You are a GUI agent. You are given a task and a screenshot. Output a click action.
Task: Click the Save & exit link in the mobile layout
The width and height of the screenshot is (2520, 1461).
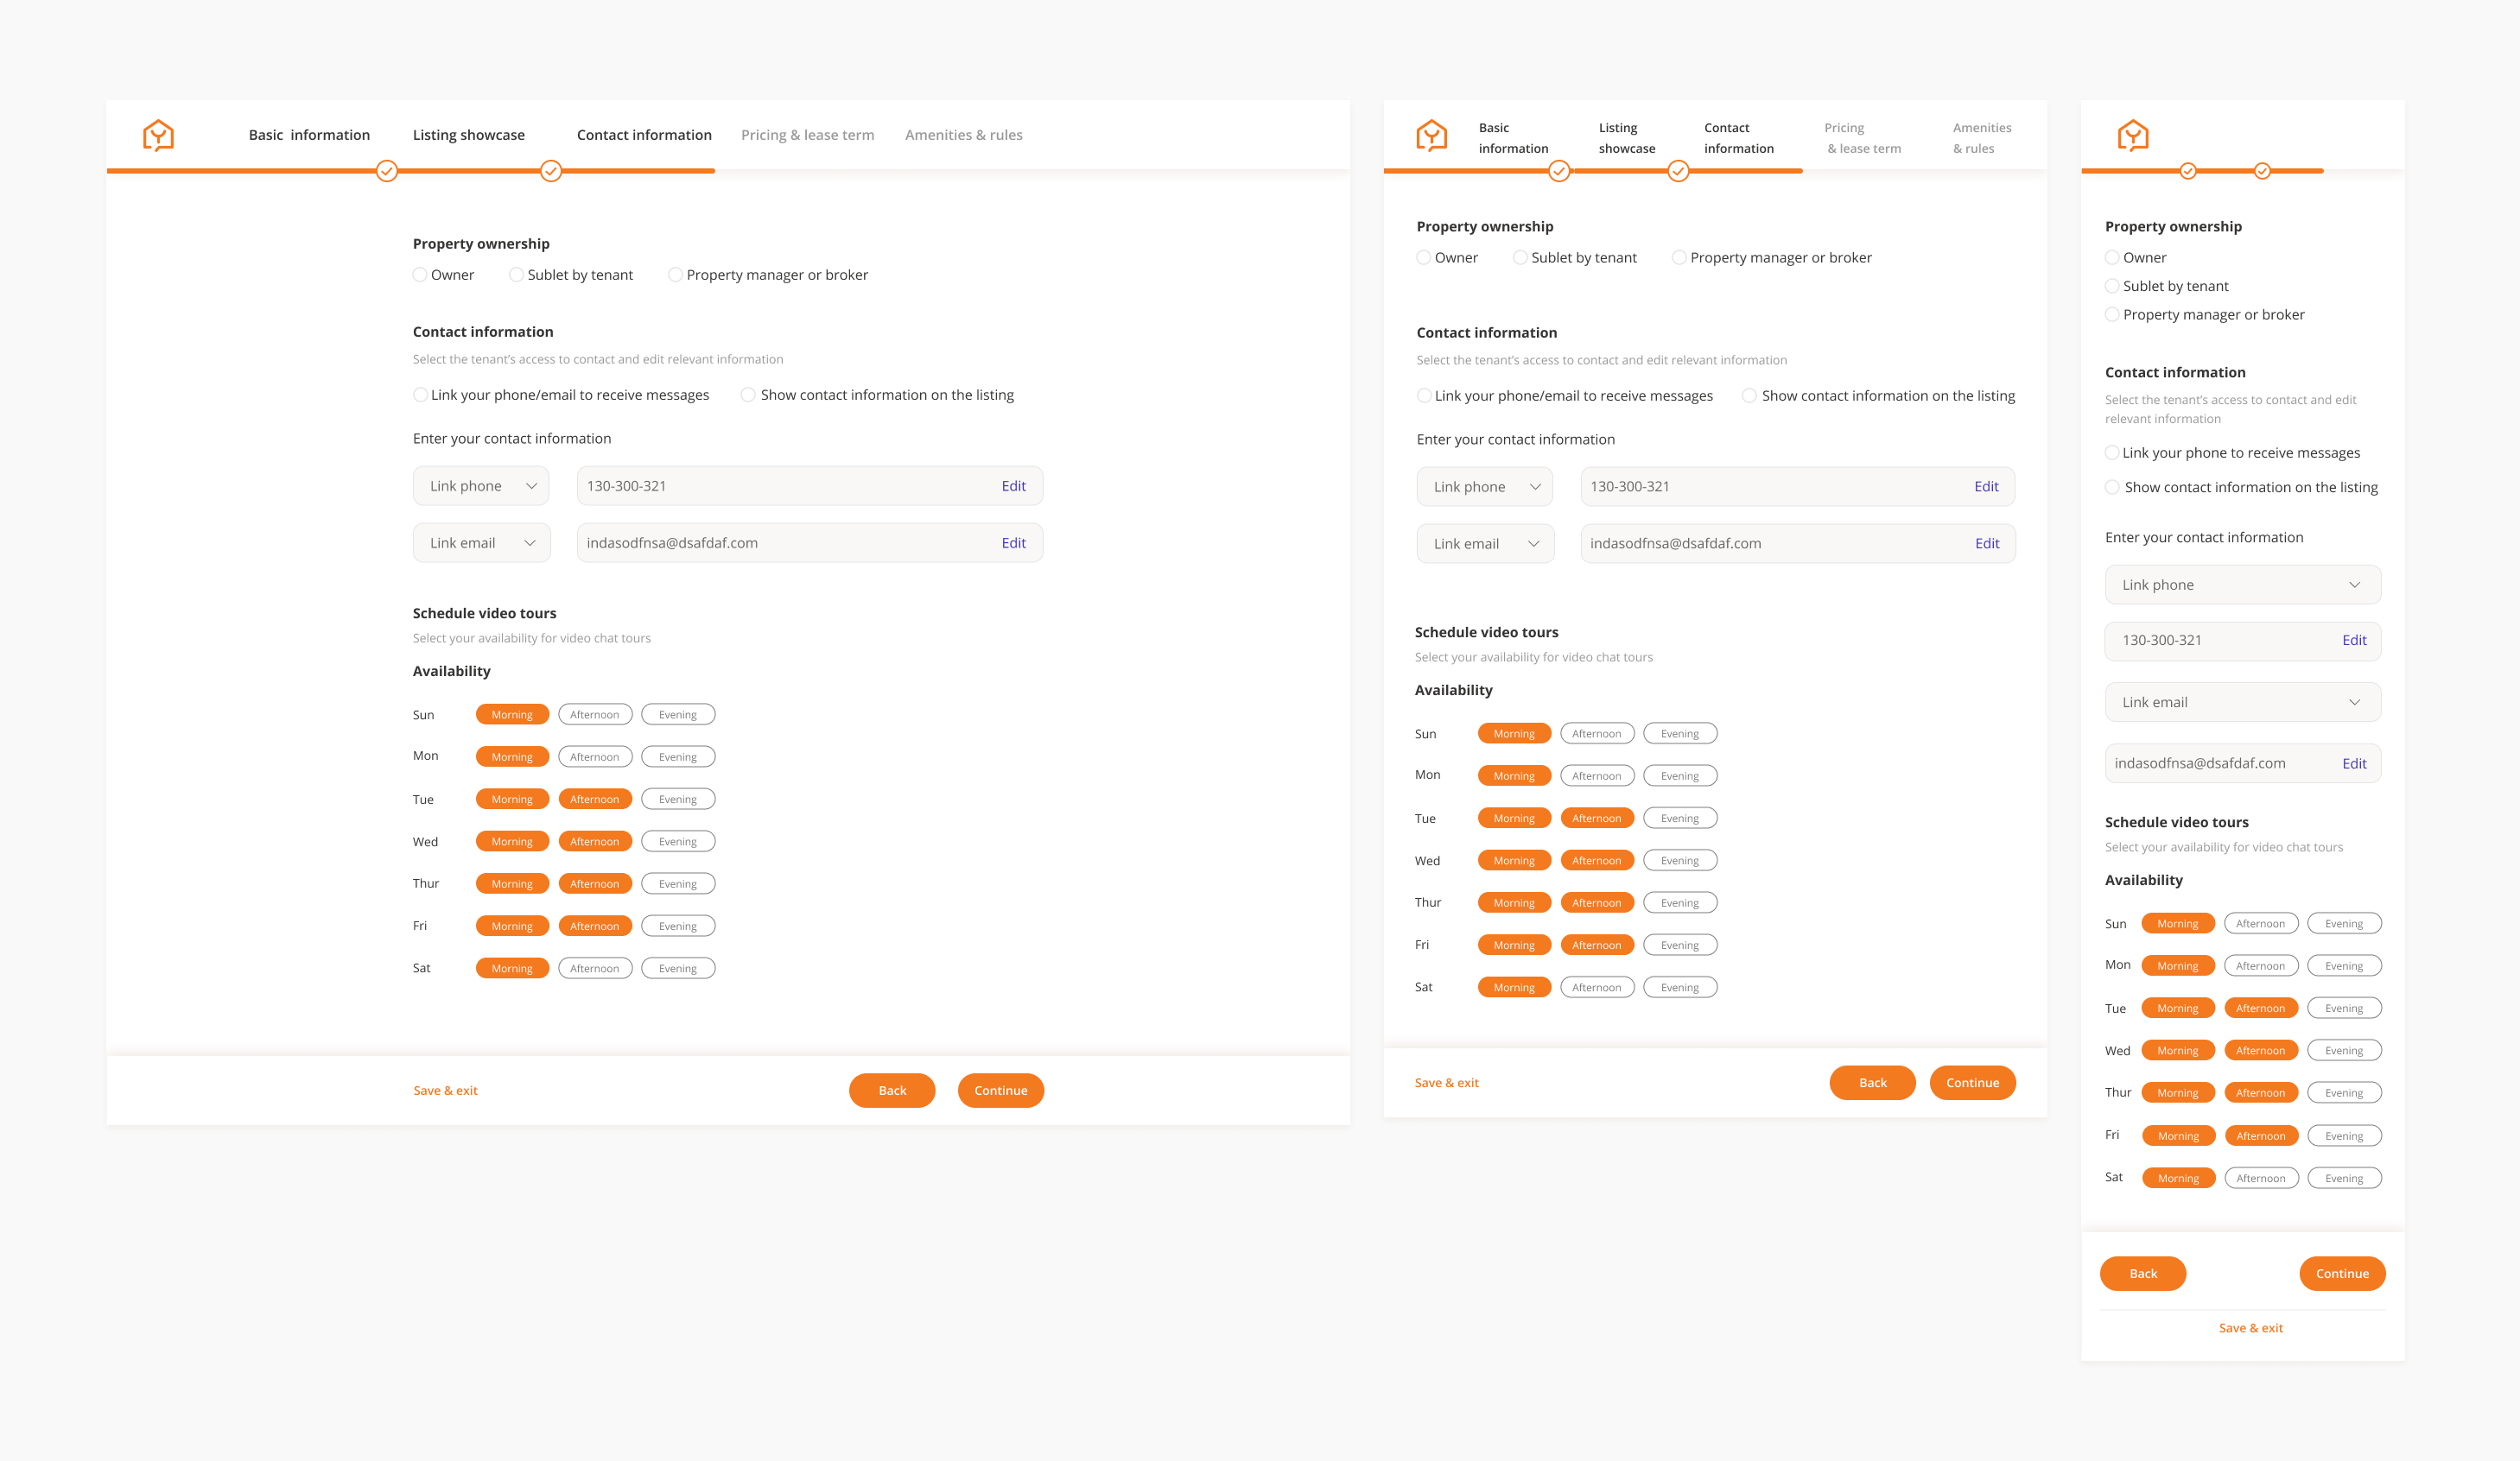click(x=2250, y=1328)
